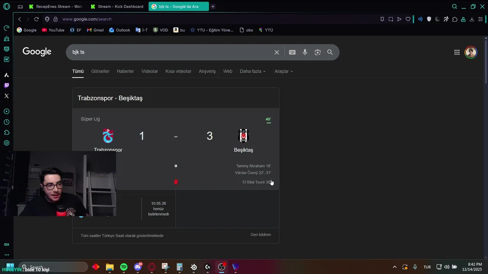
Task: Open YouTube bookmark
Action: click(53, 30)
